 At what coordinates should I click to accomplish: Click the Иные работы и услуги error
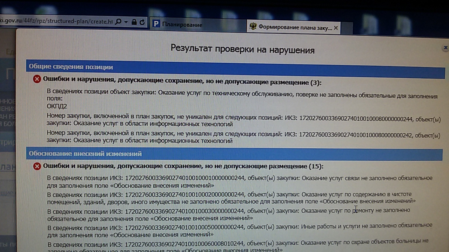tap(240, 230)
